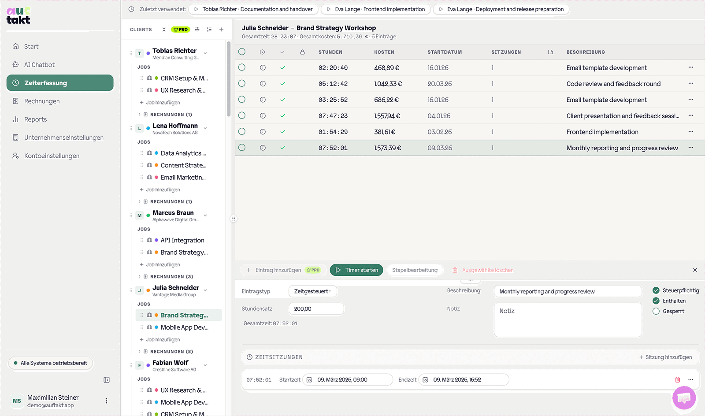Viewport: 705px width, 416px height.
Task: Click Sitzung hinzufügen link
Action: click(x=665, y=357)
